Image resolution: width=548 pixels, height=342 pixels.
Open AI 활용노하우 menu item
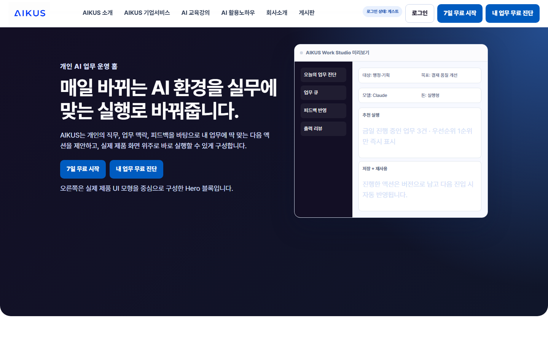click(238, 13)
